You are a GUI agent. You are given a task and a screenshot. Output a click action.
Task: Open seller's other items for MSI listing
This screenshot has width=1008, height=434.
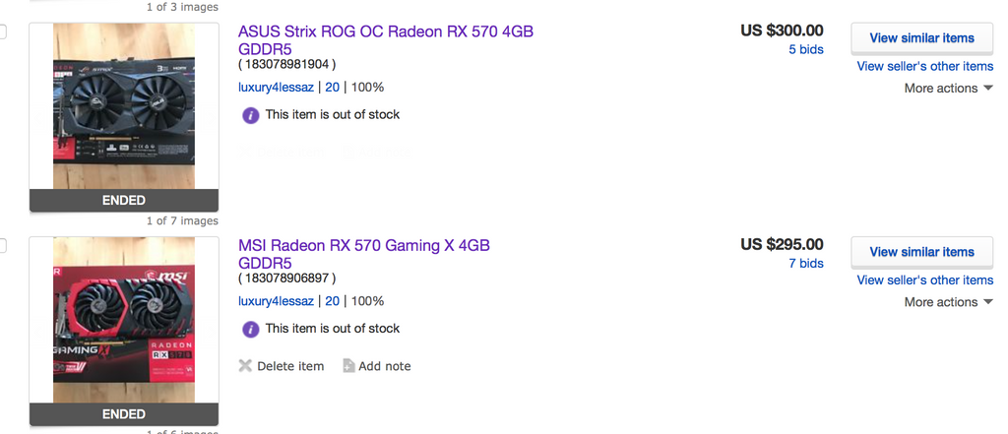click(924, 280)
